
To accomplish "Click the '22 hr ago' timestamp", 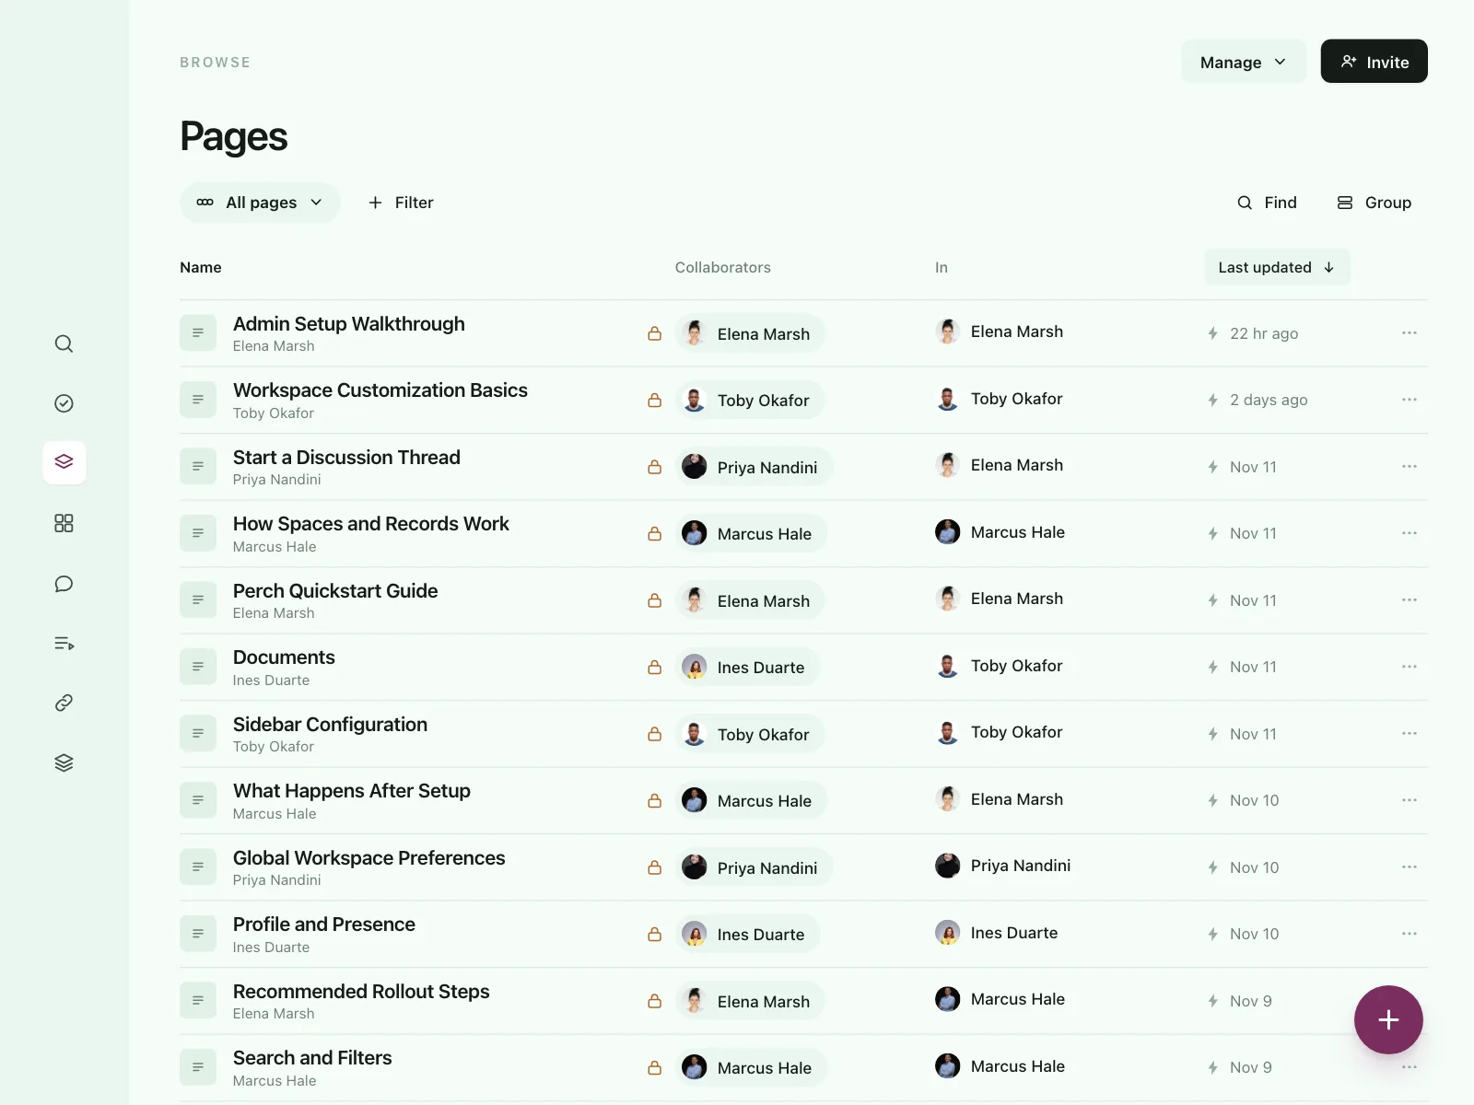I will pos(1264,333).
